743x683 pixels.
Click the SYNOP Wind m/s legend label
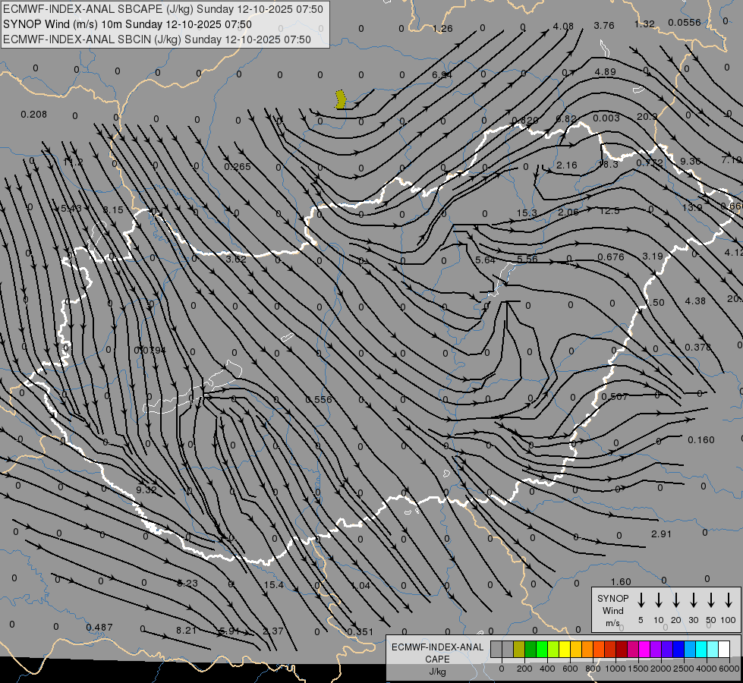(x=612, y=610)
